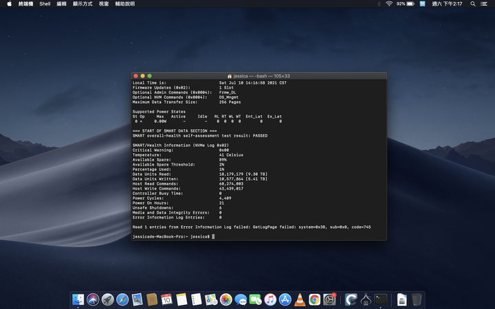The width and height of the screenshot is (495, 309).
Task: Open the document stack in dock
Action: (x=402, y=299)
